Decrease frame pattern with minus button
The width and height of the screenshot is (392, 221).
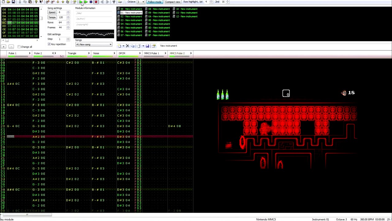coord(11,47)
